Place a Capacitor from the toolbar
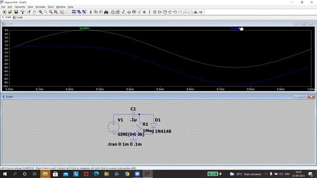Viewport: 317px width, 178px height. tap(144, 12)
